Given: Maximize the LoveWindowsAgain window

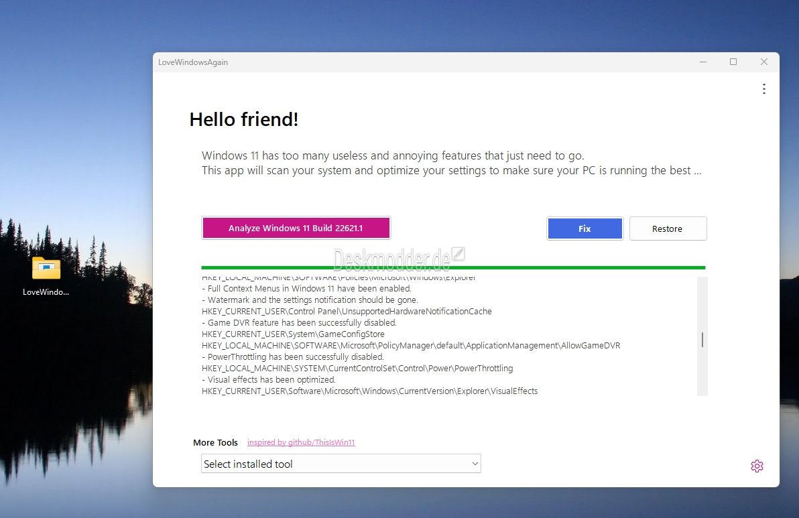Looking at the screenshot, I should pos(733,62).
